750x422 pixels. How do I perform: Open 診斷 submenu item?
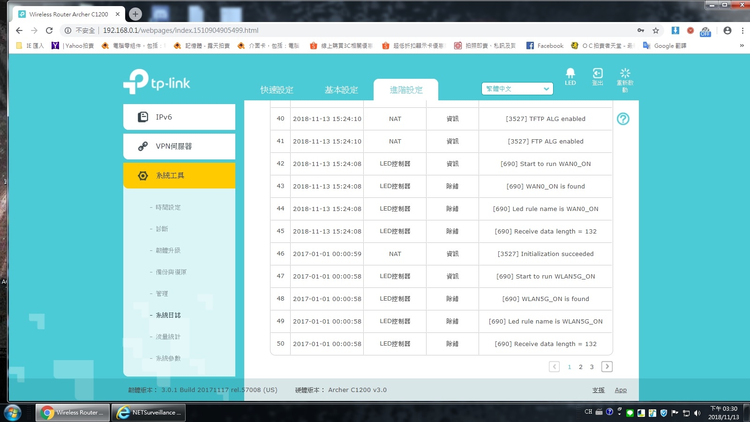tap(162, 229)
